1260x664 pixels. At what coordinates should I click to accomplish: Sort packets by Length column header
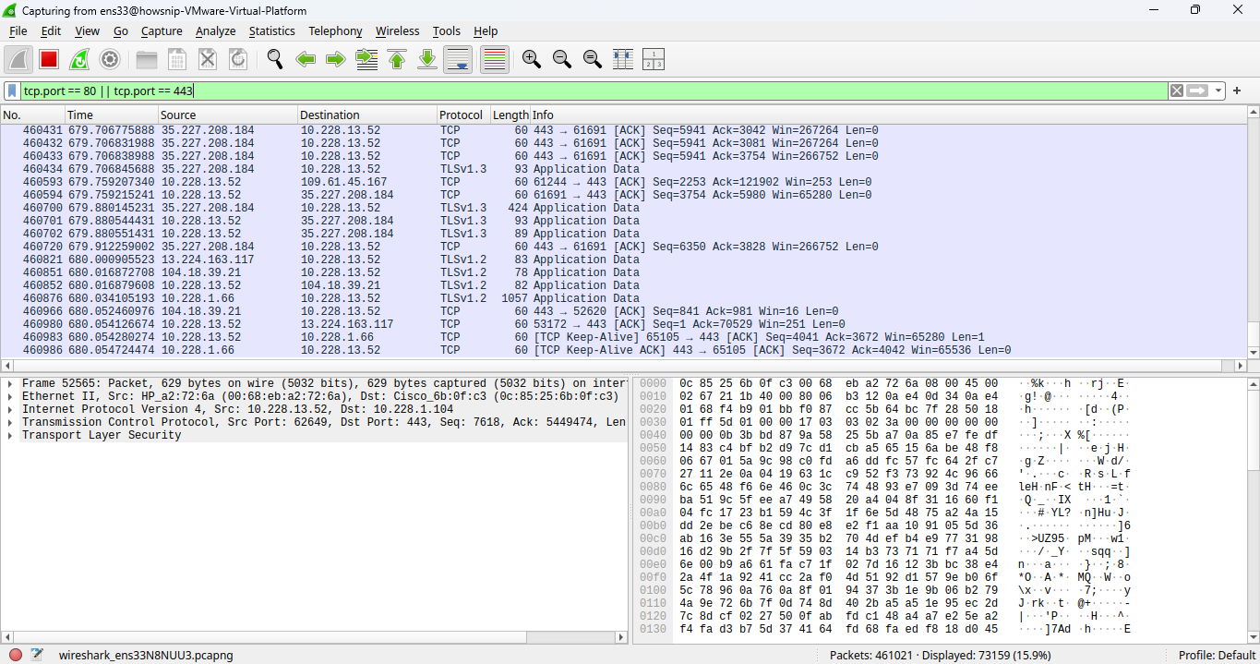point(510,115)
